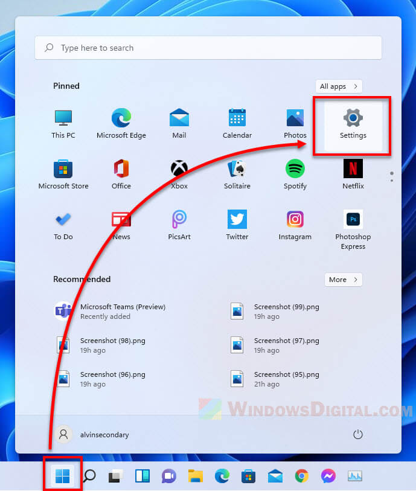Image resolution: width=416 pixels, height=491 pixels.
Task: Open the Edge browser on taskbar
Action: 222,476
